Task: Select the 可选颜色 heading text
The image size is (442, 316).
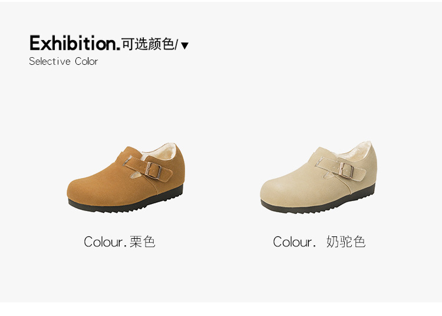Action: click(148, 44)
